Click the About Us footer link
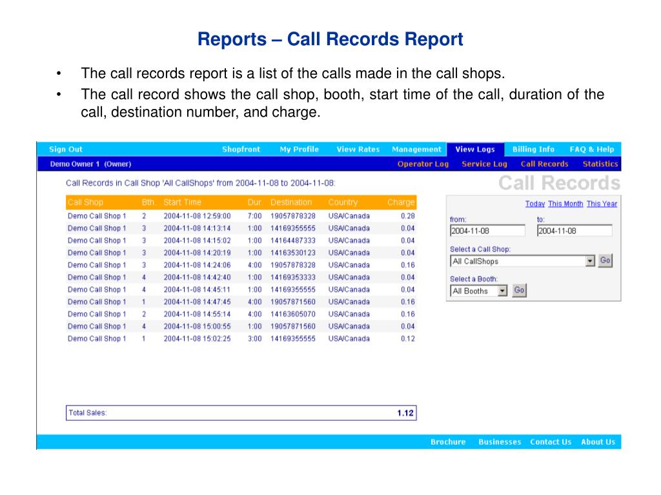This screenshot has width=661, height=495. pos(598,442)
